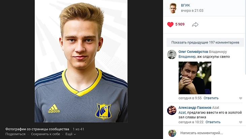This screenshot has width=246, height=139.
Task: Open Александр Пахомов's avatar
Action: click(172, 110)
